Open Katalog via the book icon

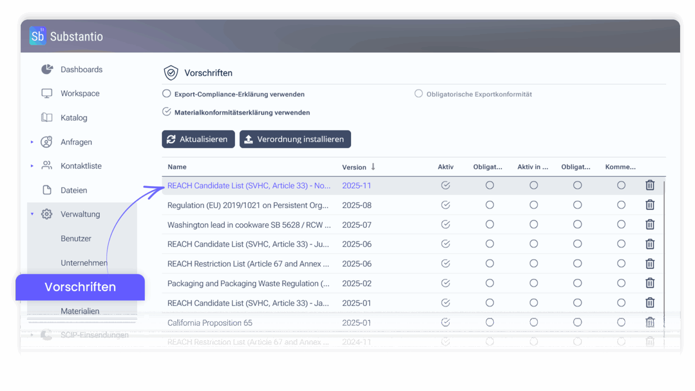tap(47, 117)
